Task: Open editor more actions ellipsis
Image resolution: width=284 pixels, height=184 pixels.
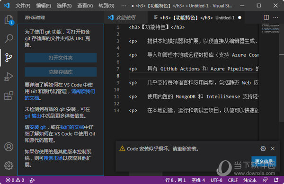Action: pyautogui.click(x=275, y=18)
